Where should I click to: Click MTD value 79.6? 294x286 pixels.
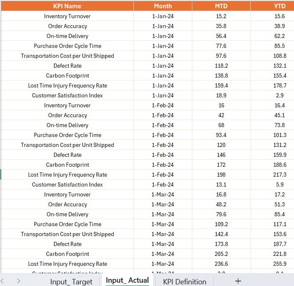pyautogui.click(x=221, y=215)
